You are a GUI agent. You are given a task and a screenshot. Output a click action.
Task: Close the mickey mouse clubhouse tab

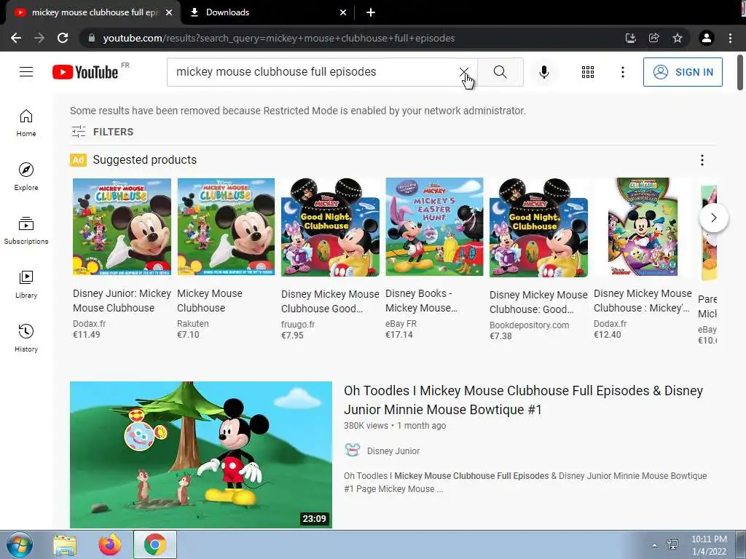point(169,12)
